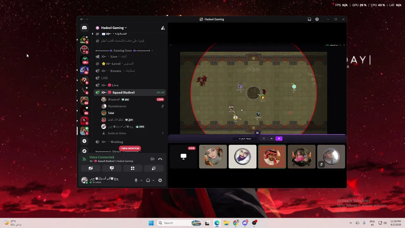Open the server icon with the 34 badge
Viewport: 405px width, 228px height.
[x=84, y=100]
